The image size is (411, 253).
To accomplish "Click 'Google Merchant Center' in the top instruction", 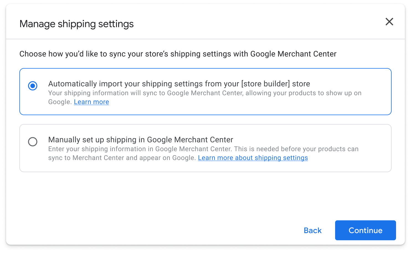I will 293,54.
